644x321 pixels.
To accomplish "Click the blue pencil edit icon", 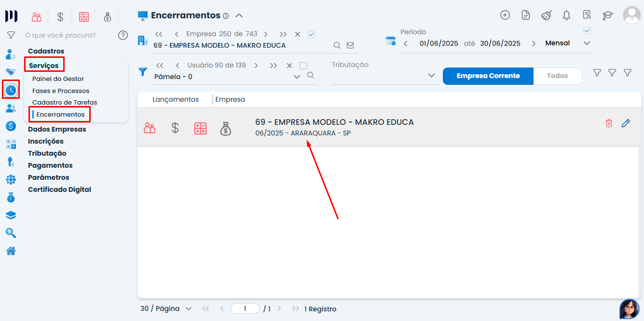I will click(x=626, y=123).
